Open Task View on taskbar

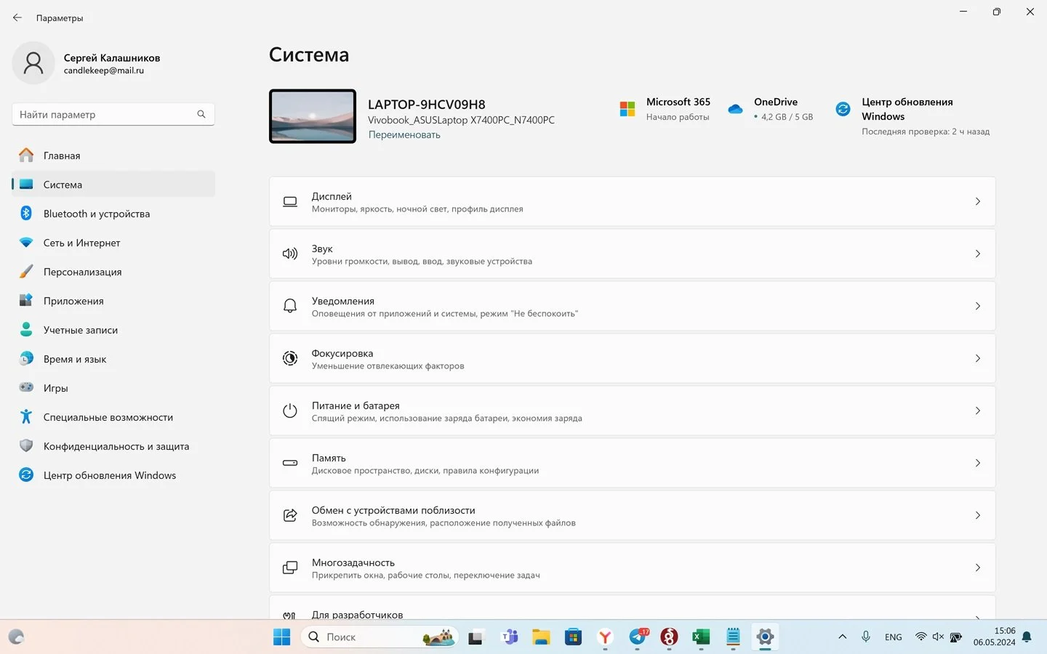tap(476, 637)
